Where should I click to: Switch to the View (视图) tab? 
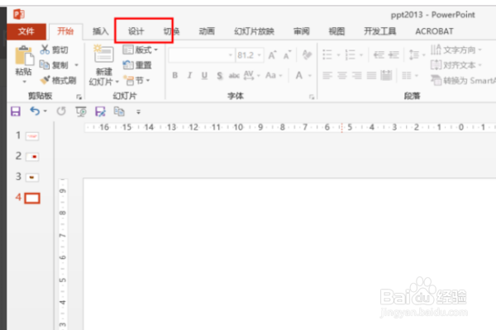pos(336,31)
